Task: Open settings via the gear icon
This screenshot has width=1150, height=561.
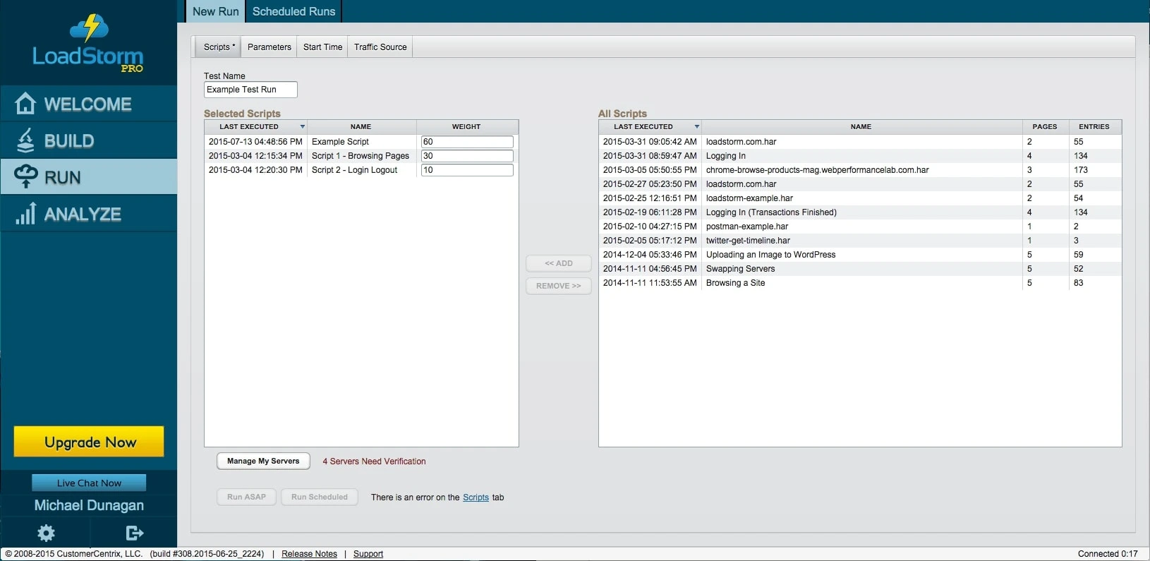Action: tap(46, 533)
